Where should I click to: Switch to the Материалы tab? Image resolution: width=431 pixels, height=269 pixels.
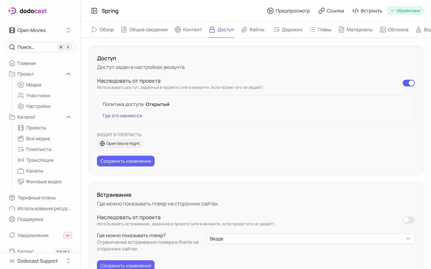[x=356, y=30]
